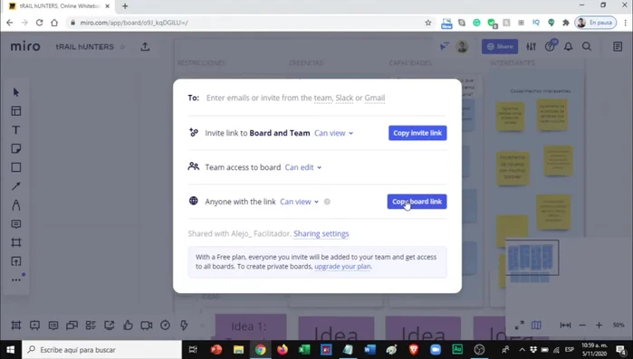
Task: Open the frames panel in bottom toolbar
Action: coord(16,326)
